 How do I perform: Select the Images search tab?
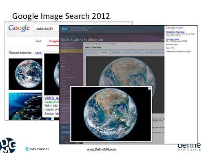(53, 41)
